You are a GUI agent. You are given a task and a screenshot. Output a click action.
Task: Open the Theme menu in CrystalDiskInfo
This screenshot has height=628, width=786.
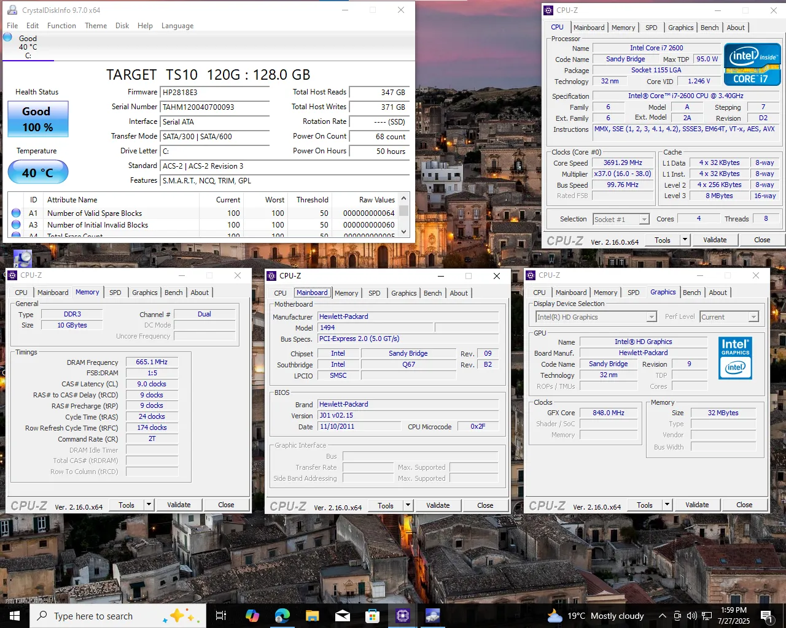click(x=96, y=26)
